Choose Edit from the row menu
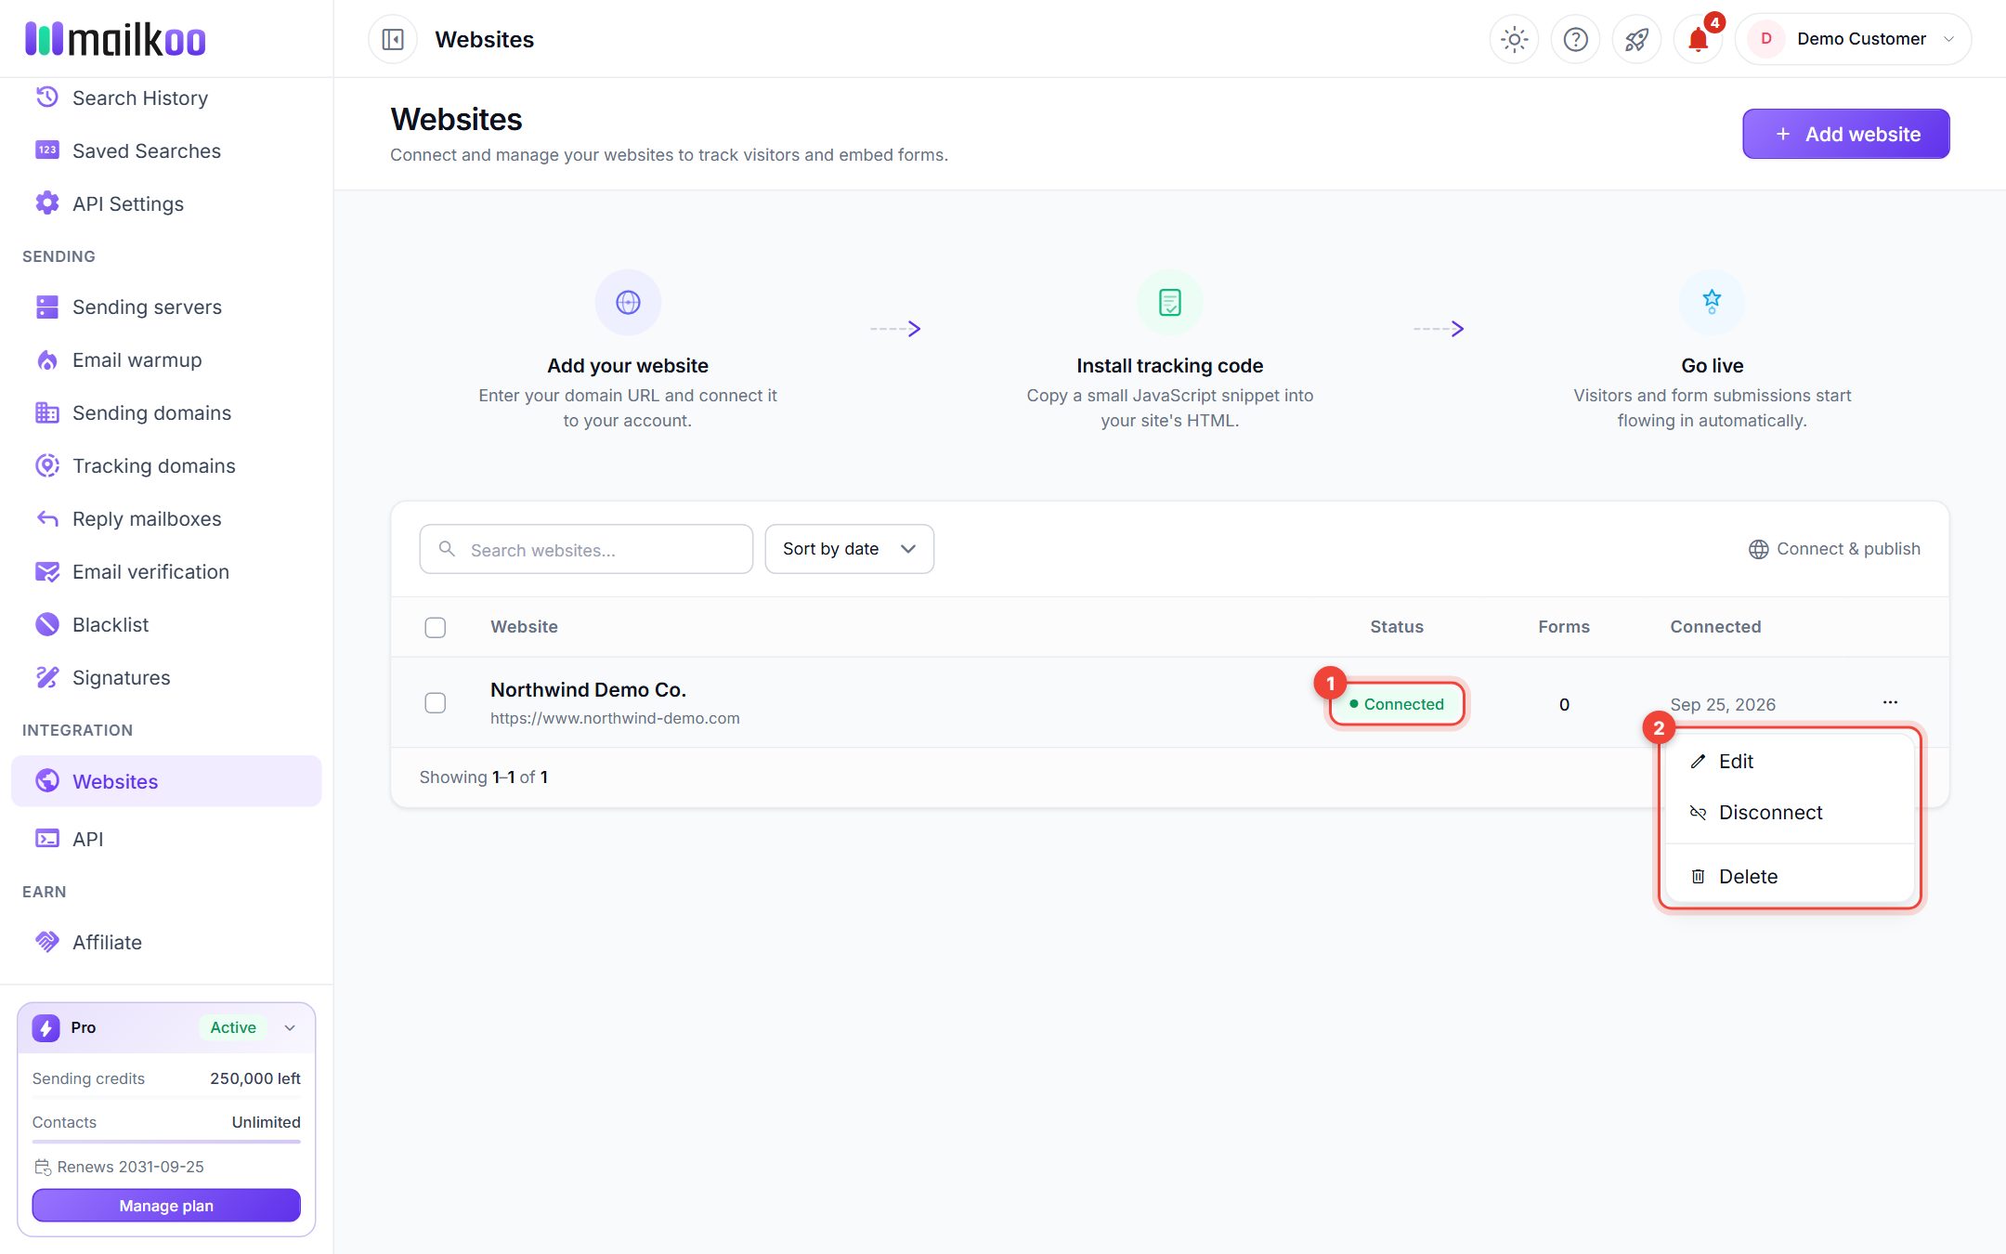Screen dimensions: 2006x1254 (x=1790, y=761)
